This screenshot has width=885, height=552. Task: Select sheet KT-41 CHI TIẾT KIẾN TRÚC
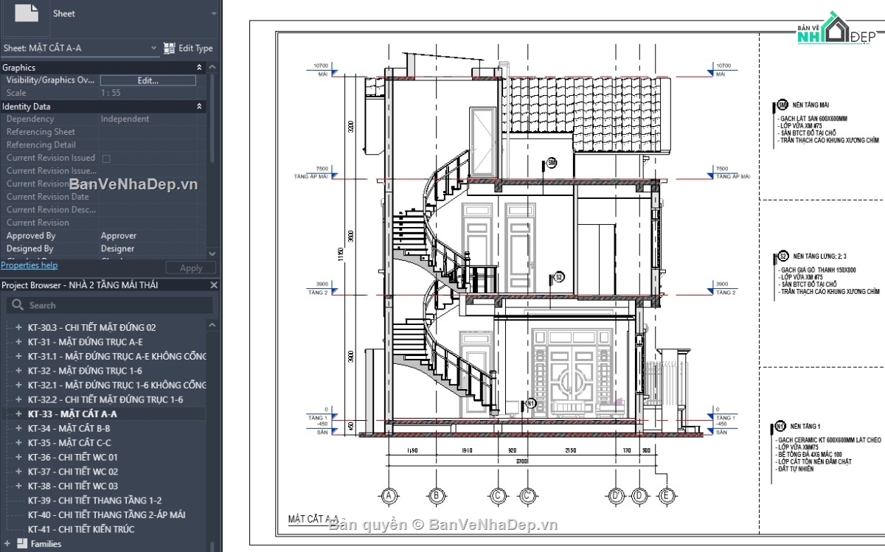point(81,529)
